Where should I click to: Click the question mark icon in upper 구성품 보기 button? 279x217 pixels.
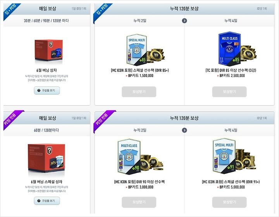click(x=39, y=91)
